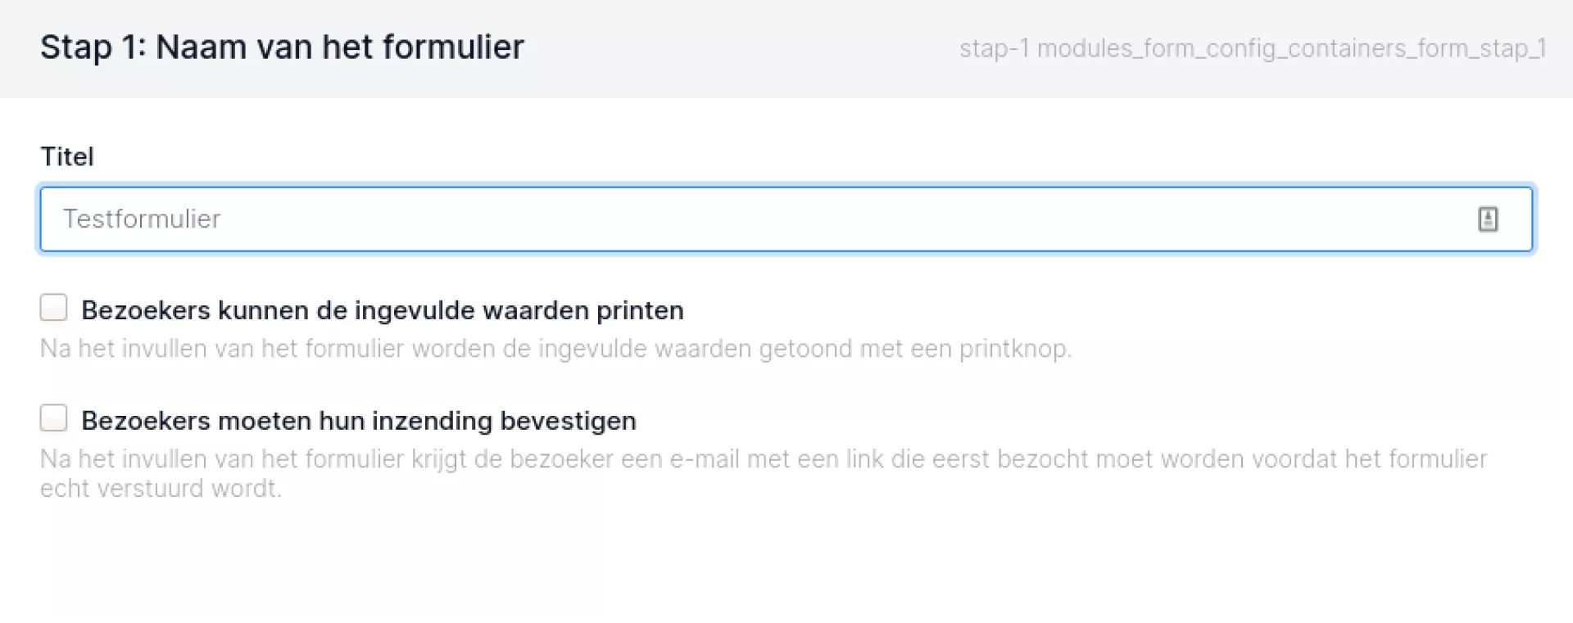Click label 'Bezoekers kunnen de ingevulde waarden printen'
The width and height of the screenshot is (1573, 623).
382,310
